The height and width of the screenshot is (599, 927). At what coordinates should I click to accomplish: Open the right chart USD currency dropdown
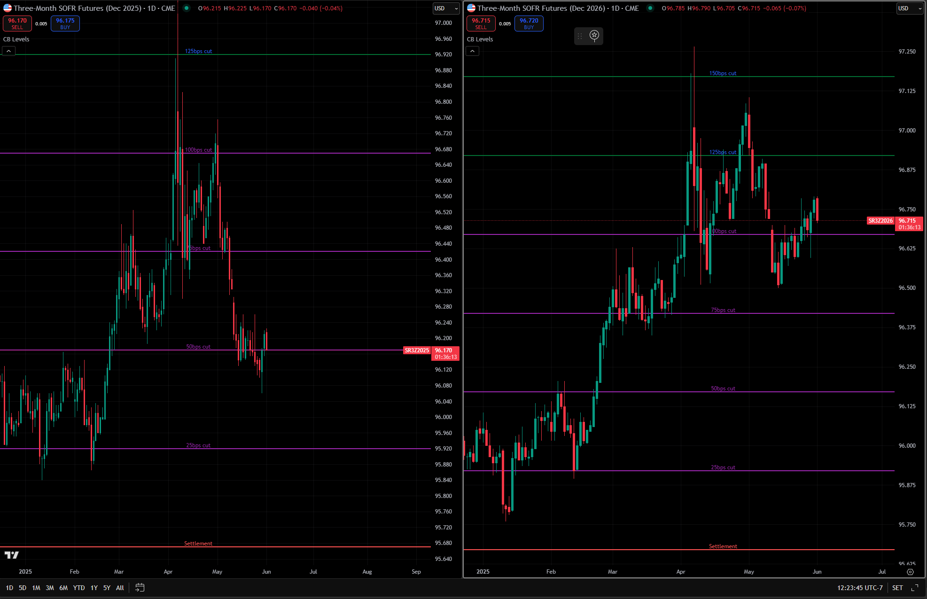(x=910, y=8)
